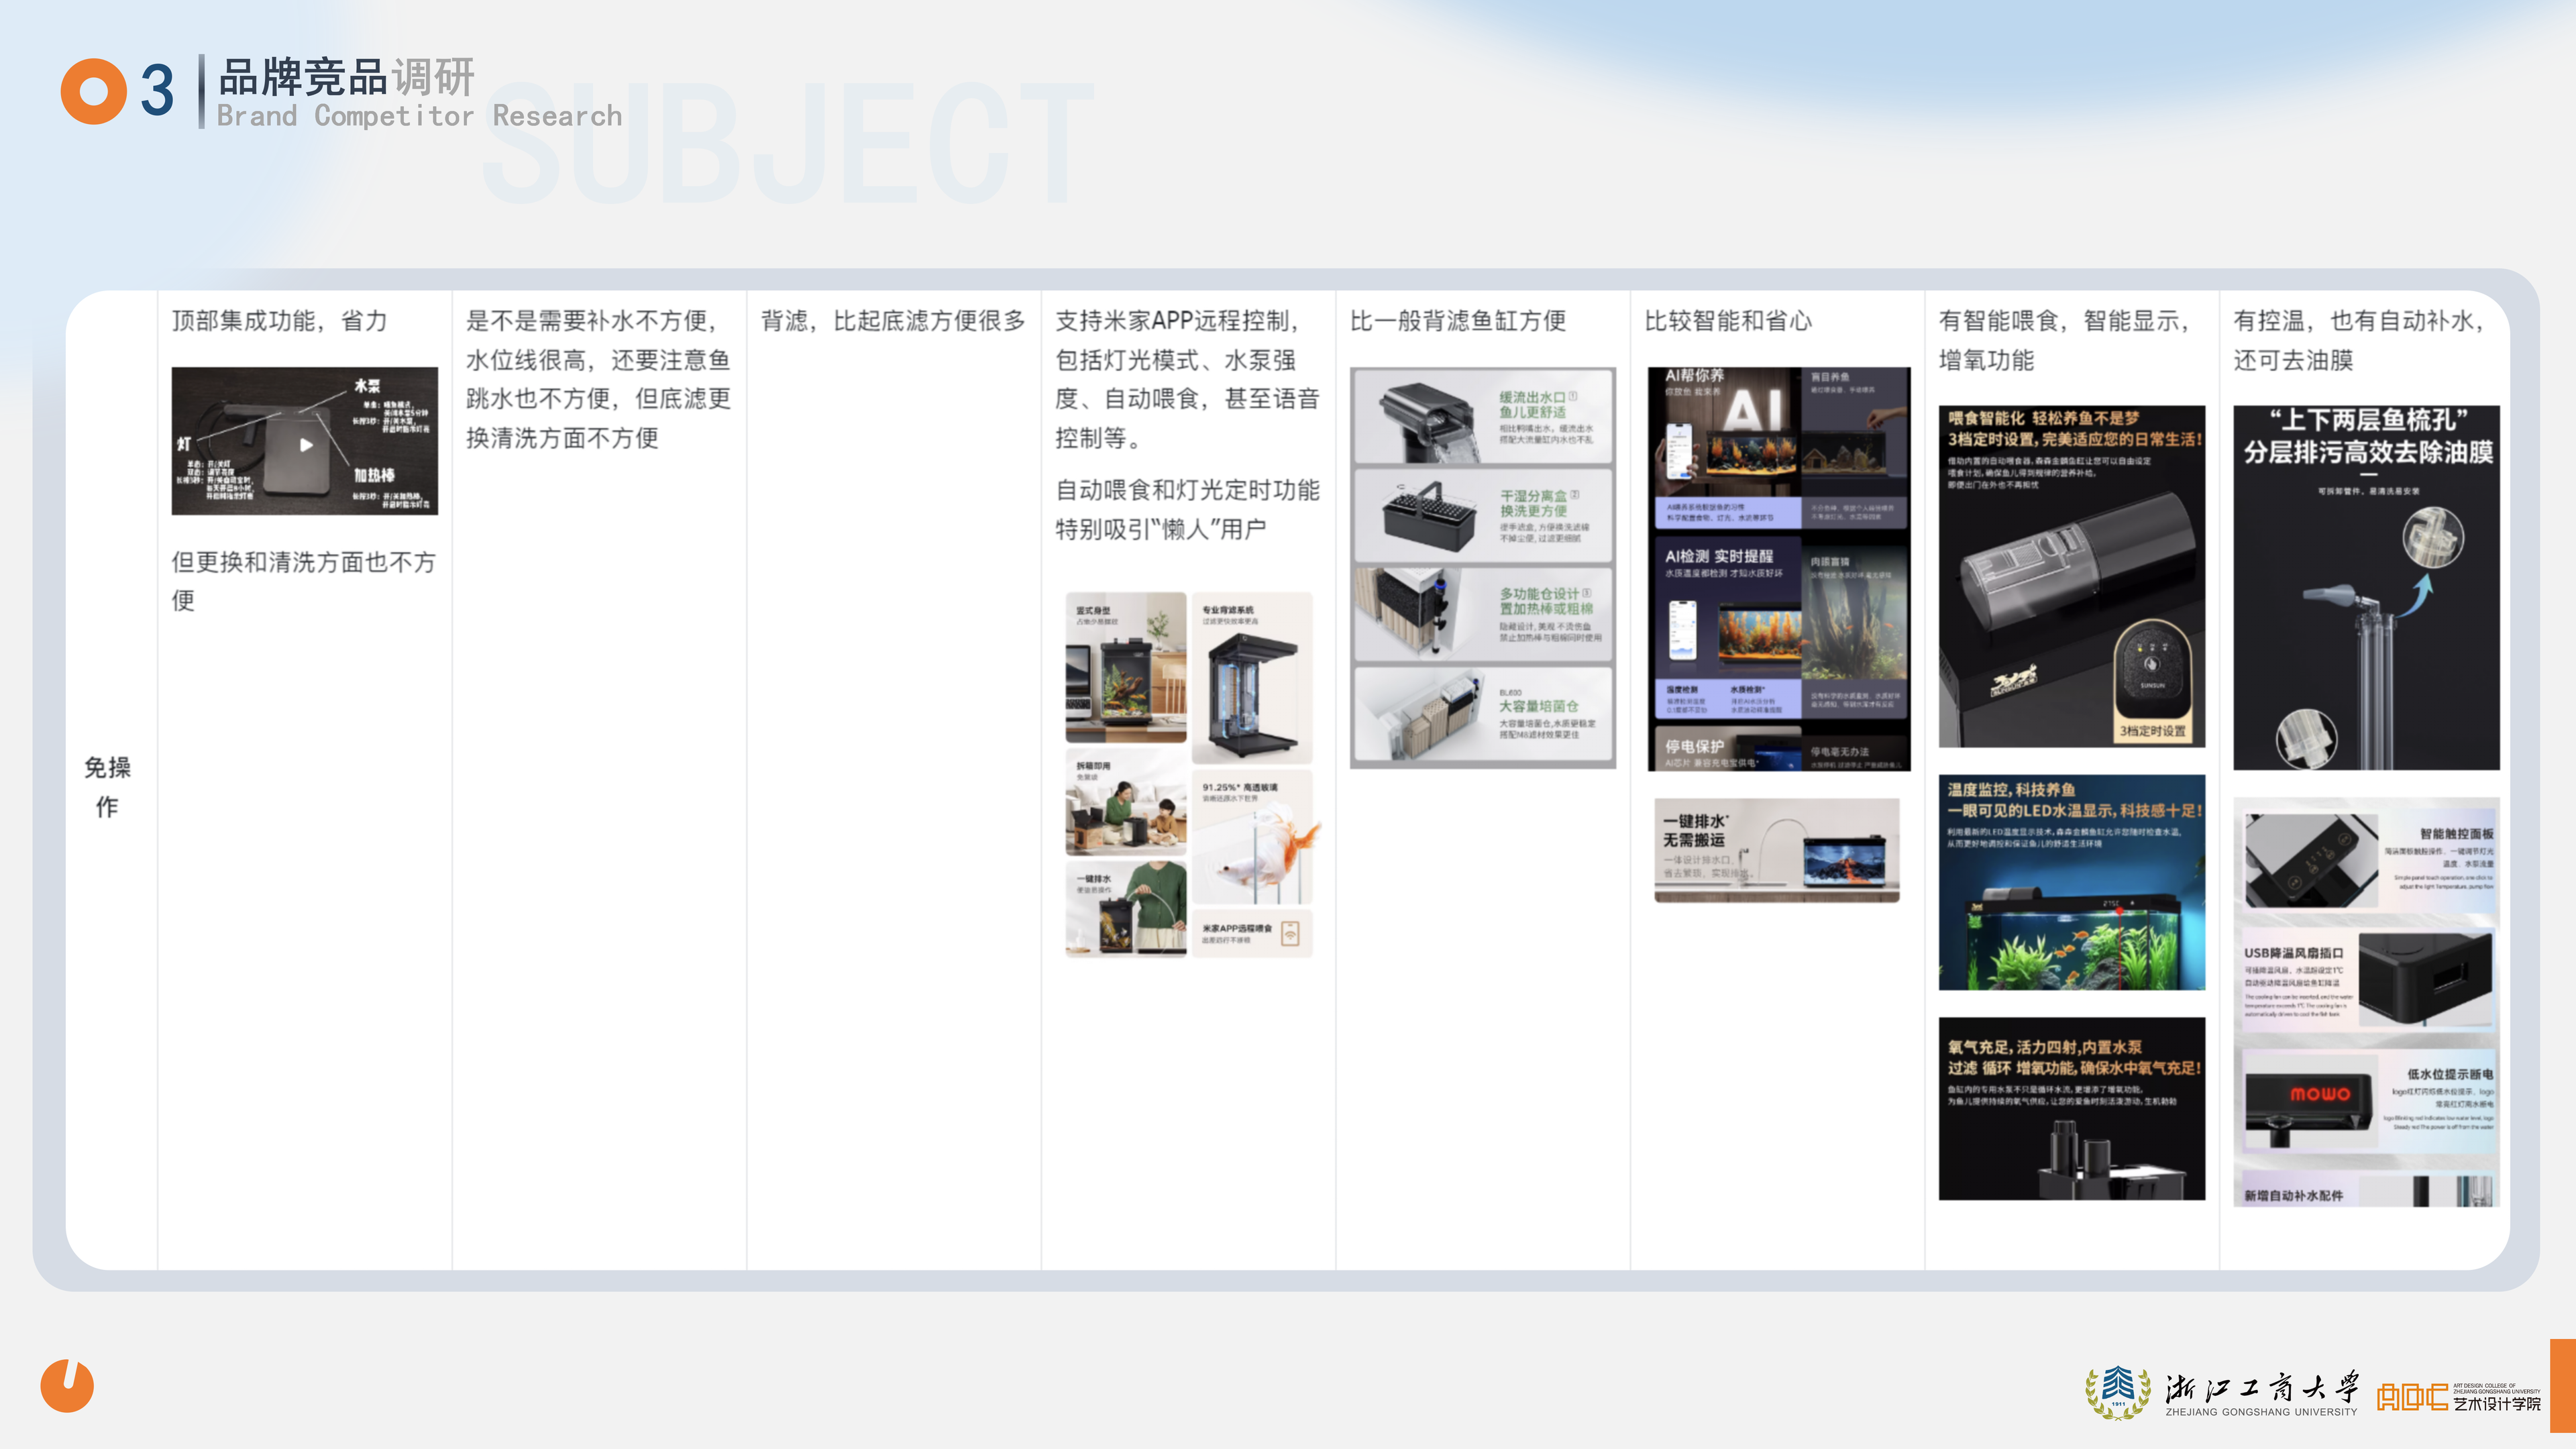Image resolution: width=2576 pixels, height=1449 pixels.
Task: Select the text 顶部集成功能，省力
Action: tap(280, 321)
